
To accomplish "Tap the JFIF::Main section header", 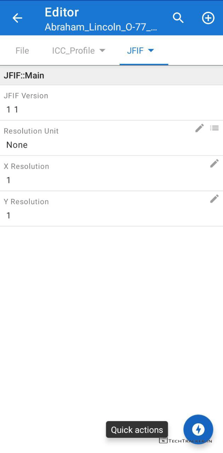I will [24, 75].
